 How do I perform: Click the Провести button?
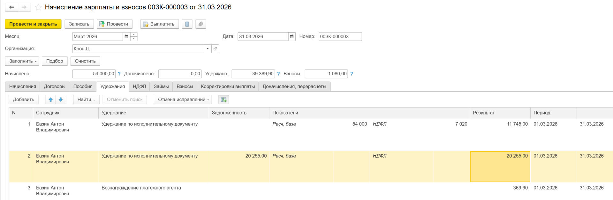coord(114,24)
